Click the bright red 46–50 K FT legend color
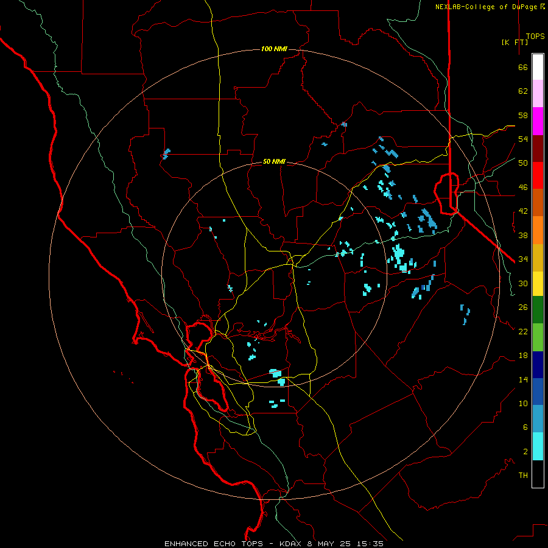 click(538, 175)
